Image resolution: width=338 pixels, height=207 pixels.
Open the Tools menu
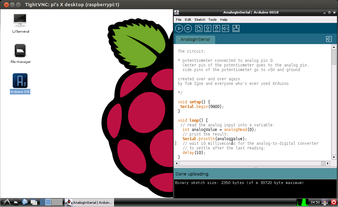[212, 20]
